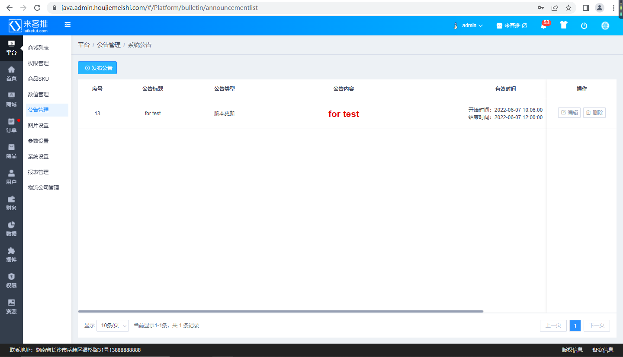Viewport: 623px width, 357px height.
Task: Click the T-shirt theme icon
Action: click(x=563, y=25)
